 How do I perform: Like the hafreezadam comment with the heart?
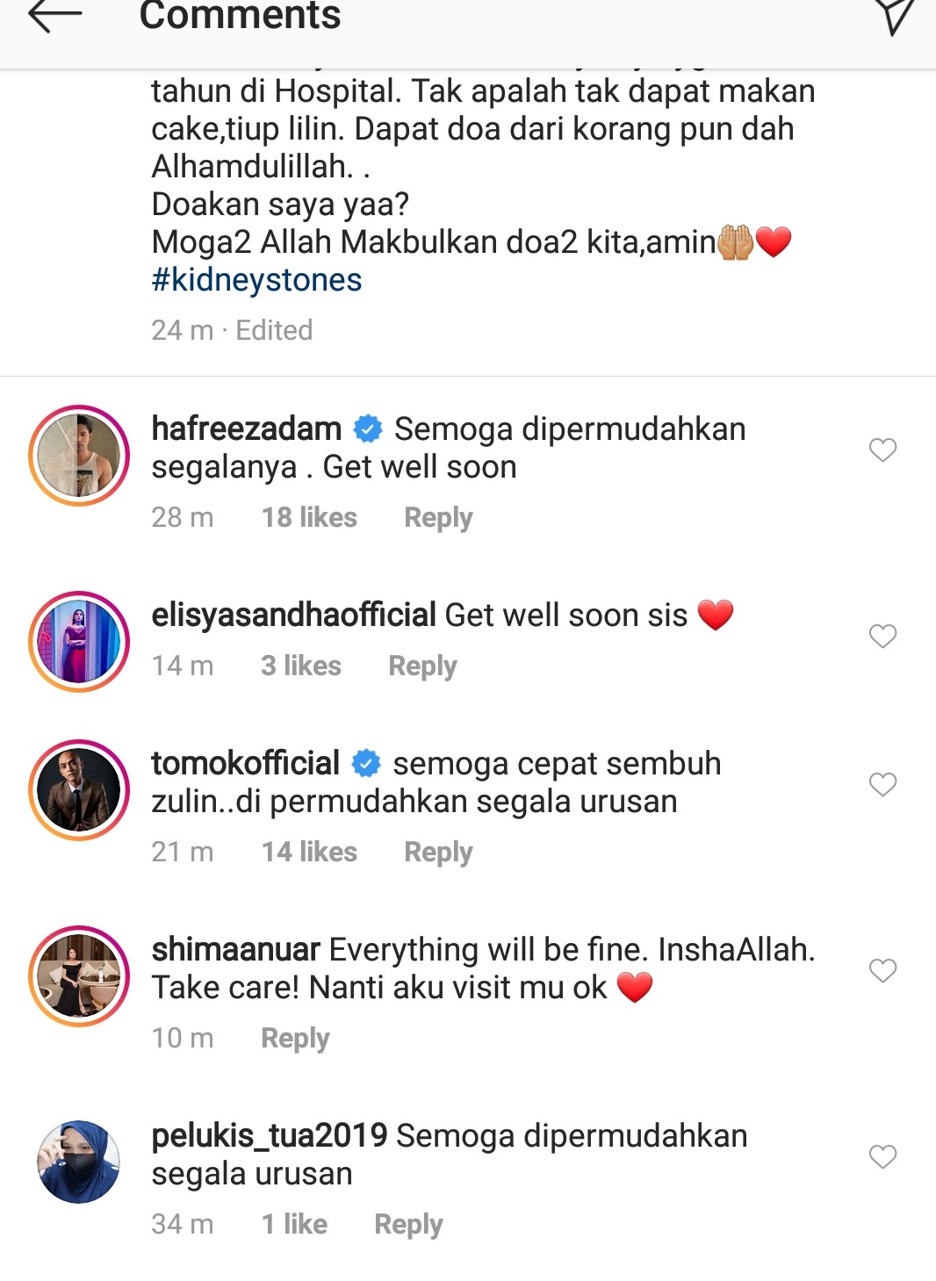882,450
